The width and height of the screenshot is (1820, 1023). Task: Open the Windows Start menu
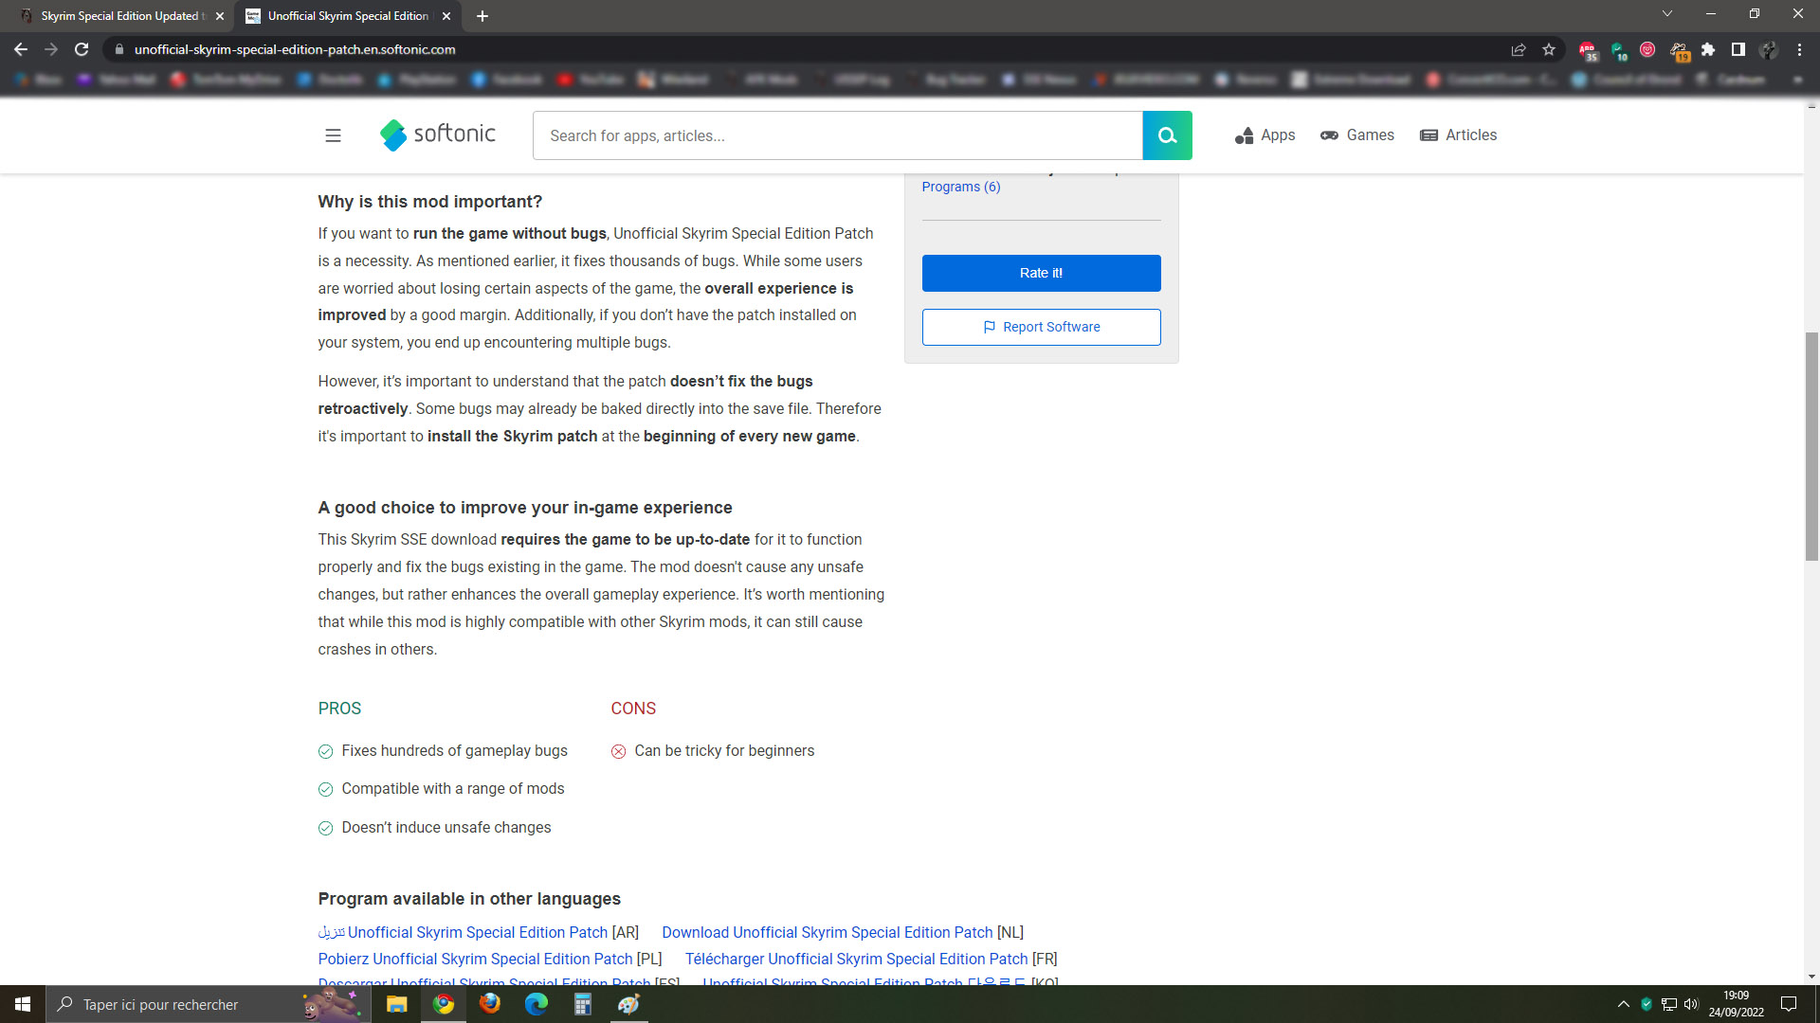(23, 1004)
